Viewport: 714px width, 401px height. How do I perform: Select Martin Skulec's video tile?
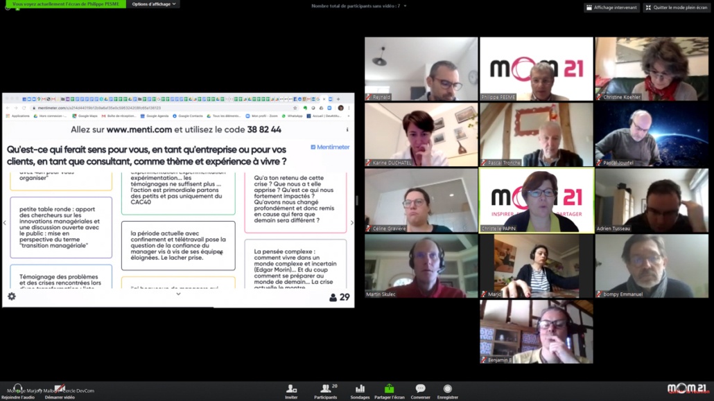point(421,266)
